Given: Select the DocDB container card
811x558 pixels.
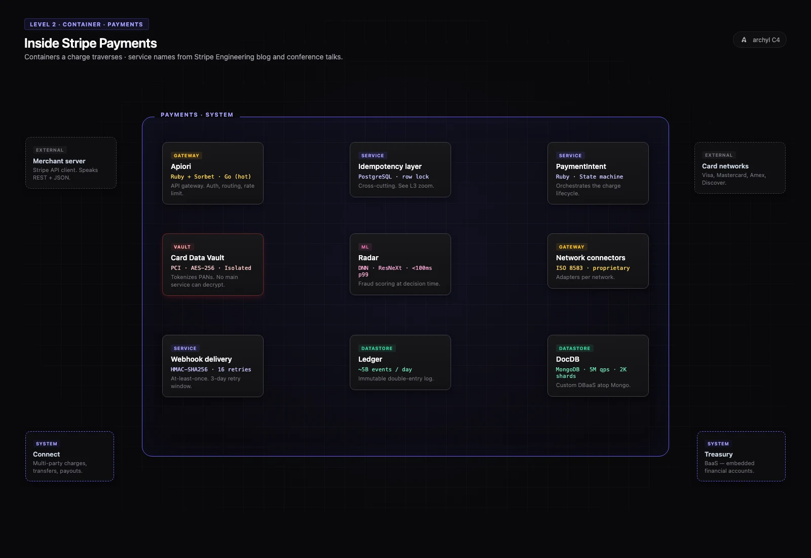Looking at the screenshot, I should [x=598, y=365].
